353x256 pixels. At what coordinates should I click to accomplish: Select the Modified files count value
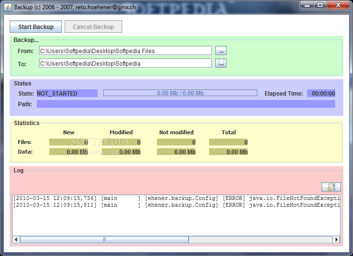[121, 142]
